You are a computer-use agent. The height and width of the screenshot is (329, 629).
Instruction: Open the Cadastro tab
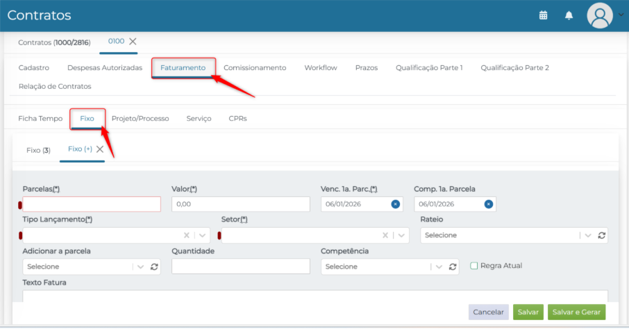point(34,68)
